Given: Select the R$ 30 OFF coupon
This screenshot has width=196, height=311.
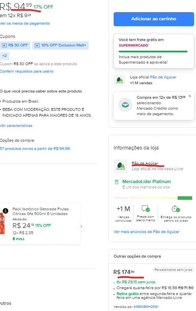Looking at the screenshot, I should 15,45.
